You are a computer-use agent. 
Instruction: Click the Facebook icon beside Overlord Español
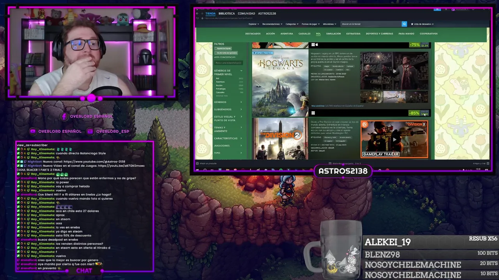pyautogui.click(x=65, y=116)
